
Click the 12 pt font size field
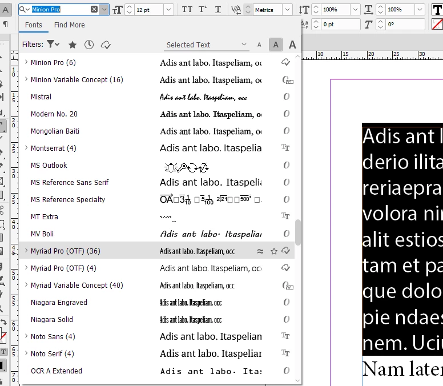149,10
